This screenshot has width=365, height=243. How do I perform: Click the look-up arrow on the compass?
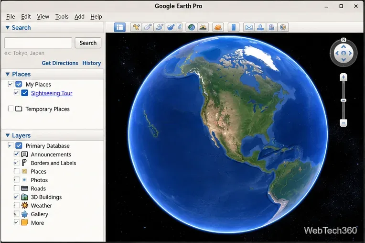coord(344,46)
